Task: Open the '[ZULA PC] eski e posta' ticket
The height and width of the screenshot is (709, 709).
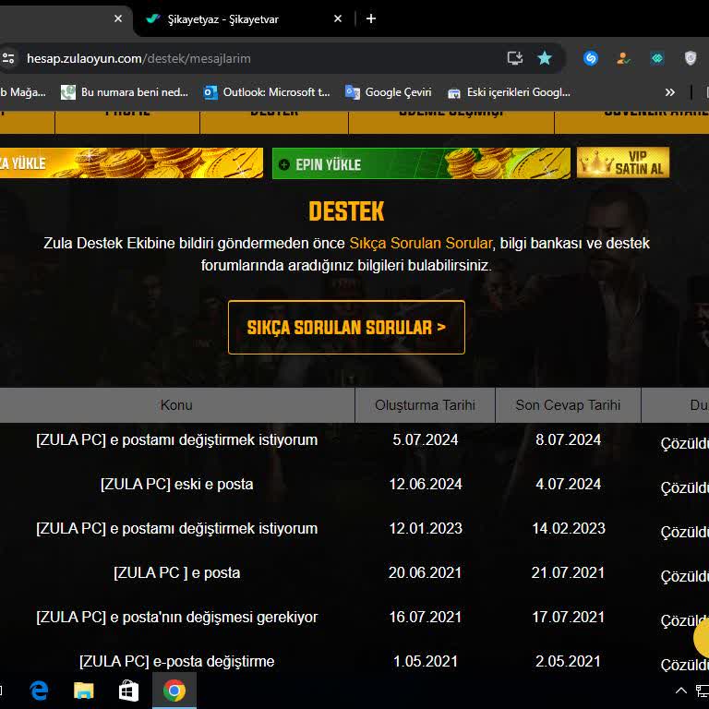Action: pyautogui.click(x=177, y=485)
